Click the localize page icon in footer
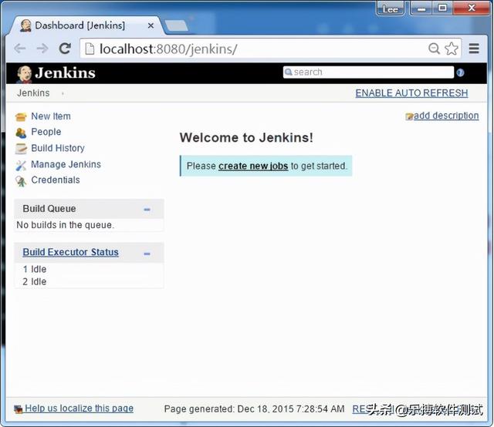Image resolution: width=494 pixels, height=427 pixels. coord(19,409)
